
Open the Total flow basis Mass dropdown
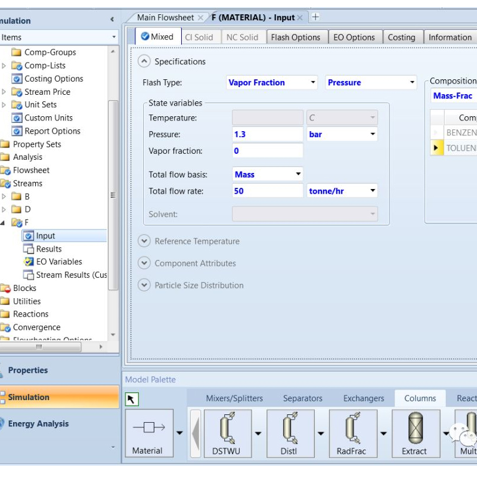click(298, 175)
